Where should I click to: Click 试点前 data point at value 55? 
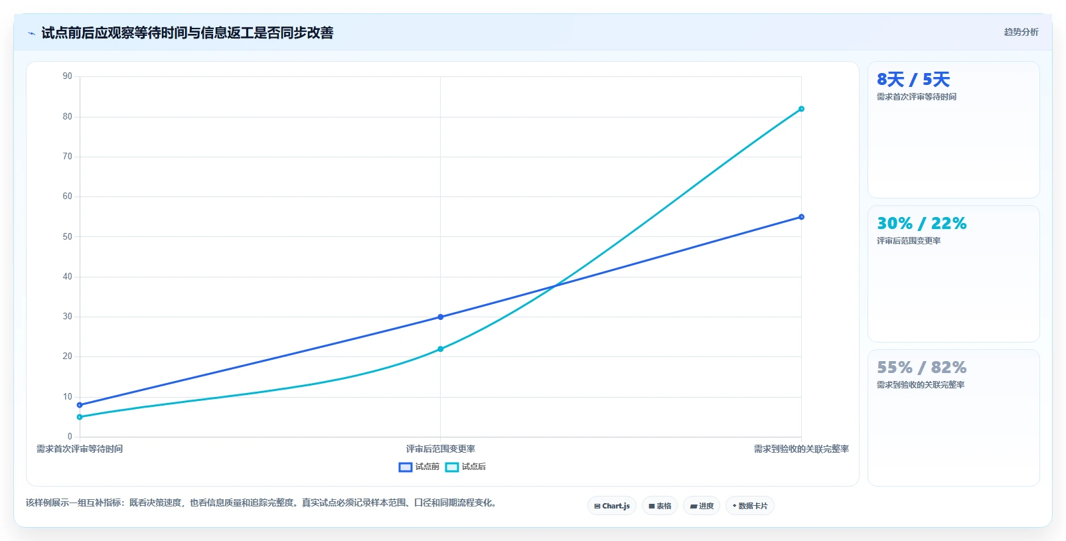point(801,217)
